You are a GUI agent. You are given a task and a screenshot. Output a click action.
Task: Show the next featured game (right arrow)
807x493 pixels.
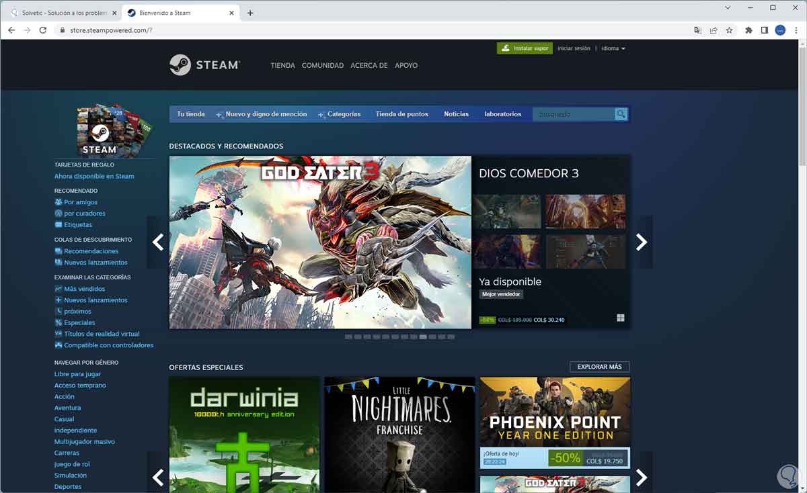point(642,242)
